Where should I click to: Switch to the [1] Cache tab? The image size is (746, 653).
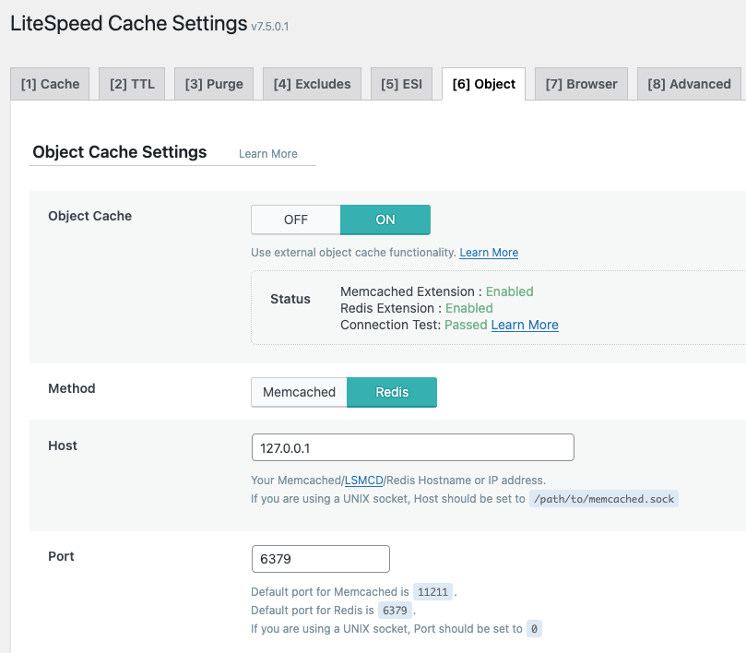tap(51, 84)
